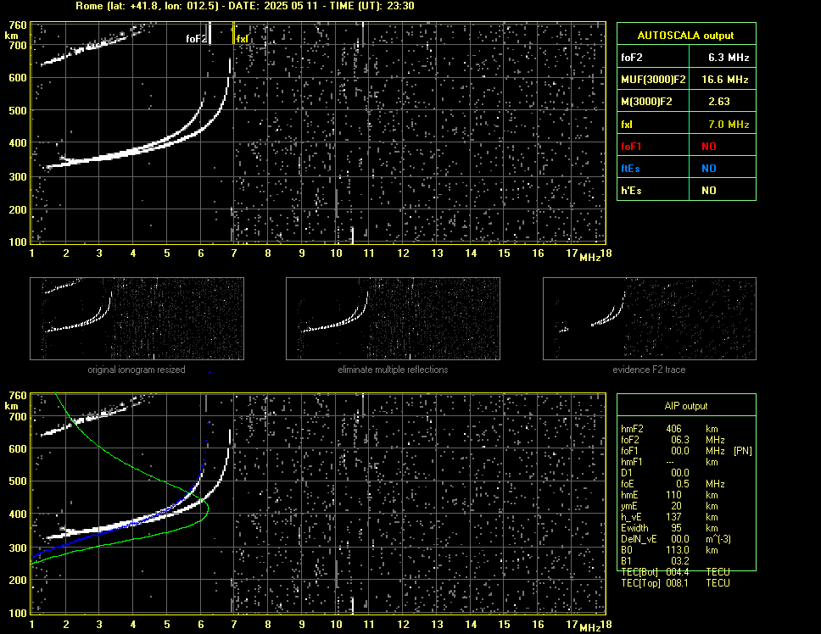Click the 'evidence F2 trace' caption
Viewport: 821px width, 634px height.
(x=649, y=370)
